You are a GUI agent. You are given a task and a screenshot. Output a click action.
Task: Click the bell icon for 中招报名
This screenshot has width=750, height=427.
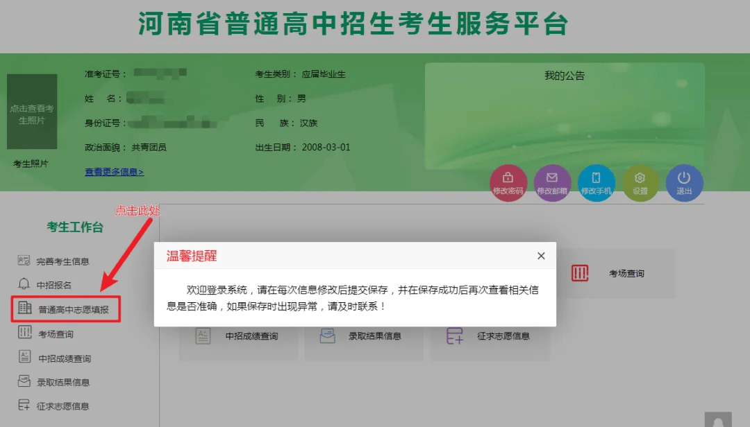[24, 284]
